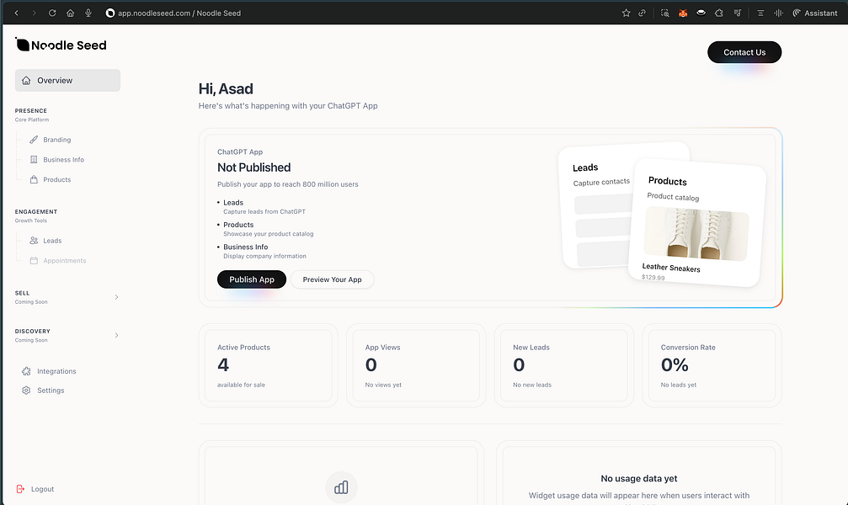Click the Noodle Seed logo
This screenshot has width=848, height=505.
click(x=61, y=45)
